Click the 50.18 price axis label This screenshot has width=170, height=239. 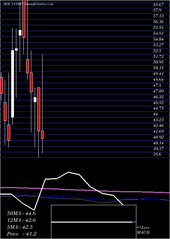(158, 68)
